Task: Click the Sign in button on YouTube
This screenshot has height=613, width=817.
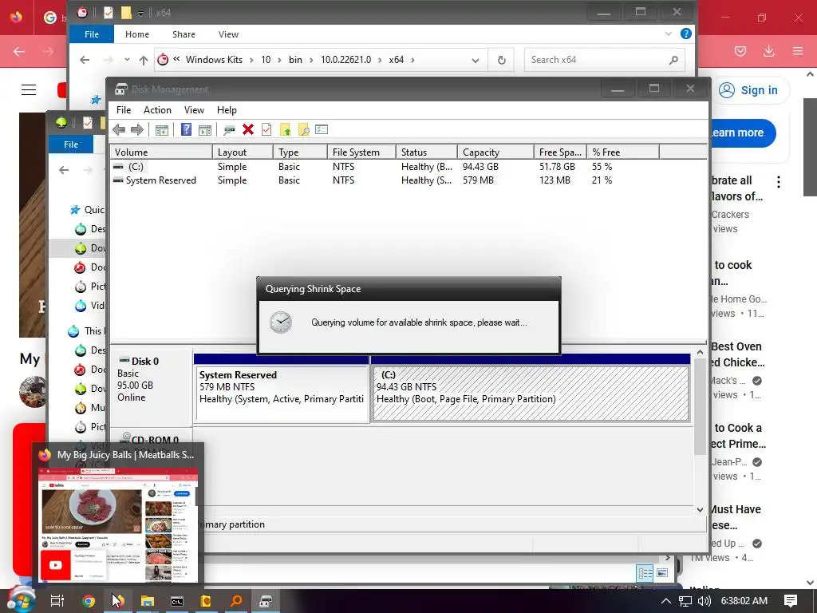Action: 751,90
